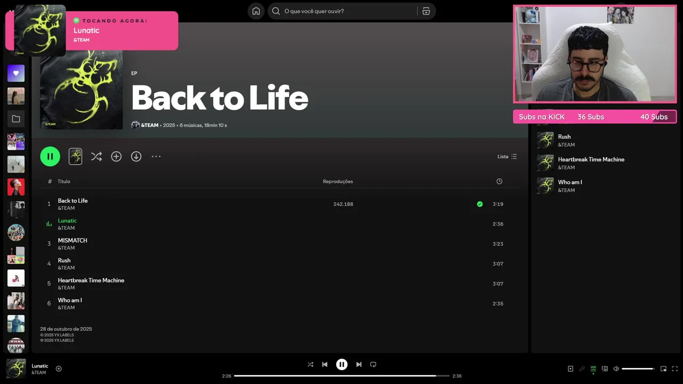Go to Spotify Home via the house icon
The height and width of the screenshot is (384, 683).
tap(256, 11)
